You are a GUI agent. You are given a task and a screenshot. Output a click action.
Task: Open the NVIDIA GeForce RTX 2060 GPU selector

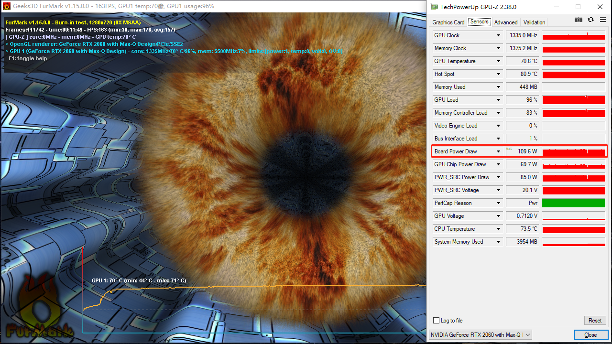[x=481, y=335]
